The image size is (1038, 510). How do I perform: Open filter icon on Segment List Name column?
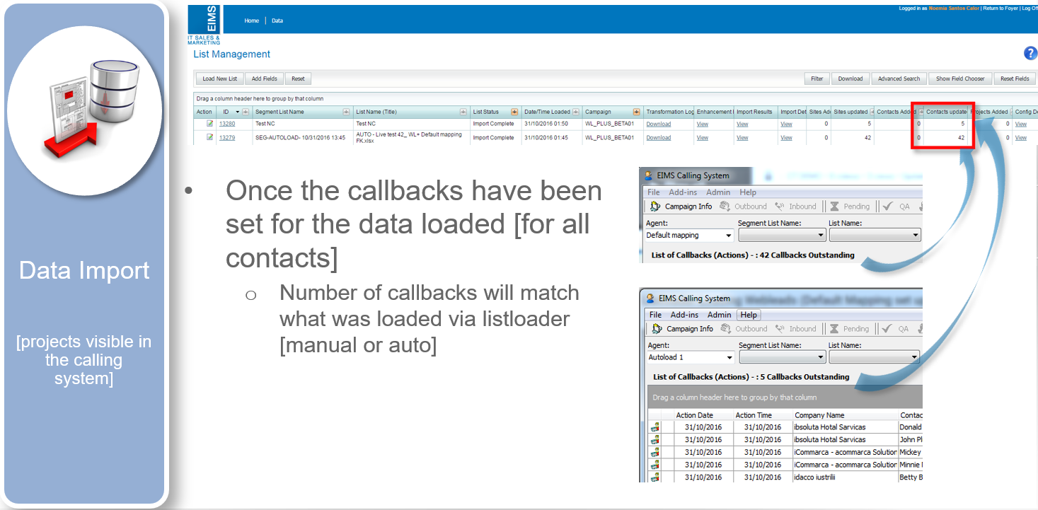347,112
